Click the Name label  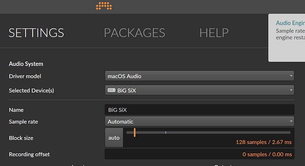click(x=16, y=110)
